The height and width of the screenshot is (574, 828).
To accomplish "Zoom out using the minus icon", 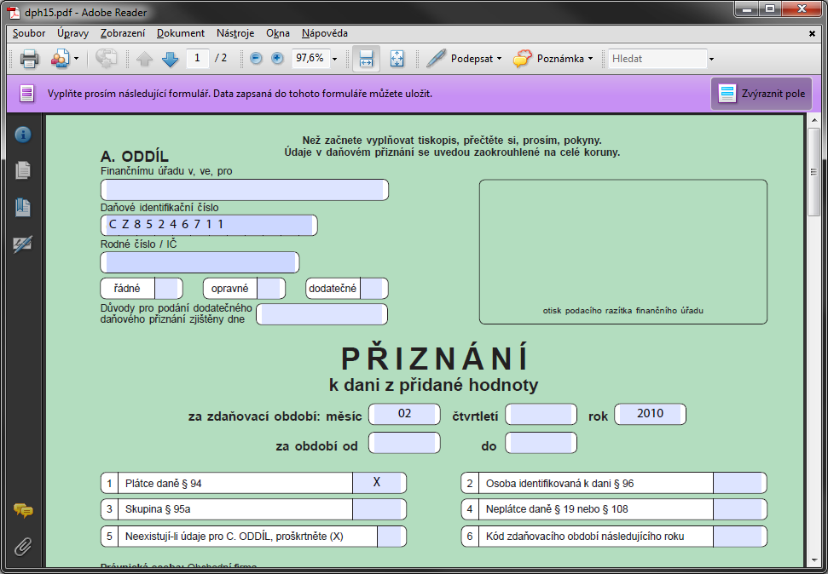I will (x=256, y=59).
